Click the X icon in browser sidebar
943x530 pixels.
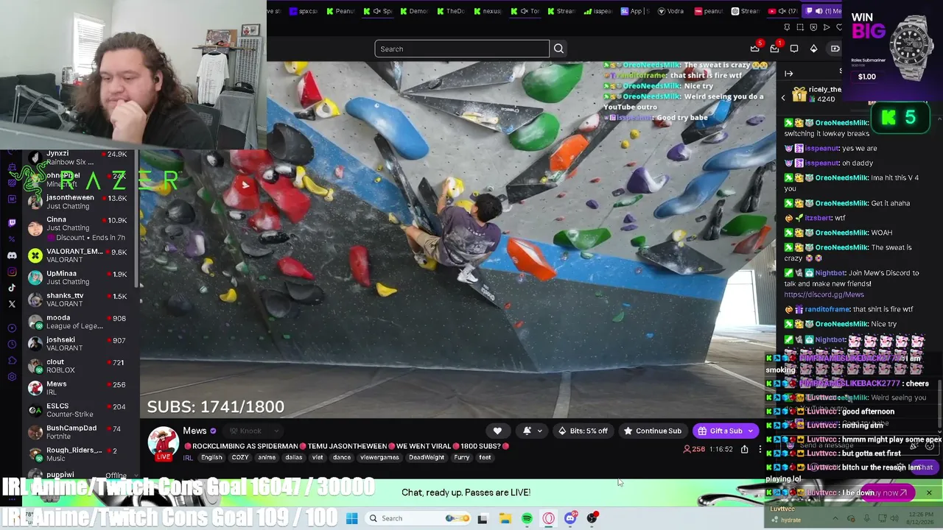(x=12, y=303)
